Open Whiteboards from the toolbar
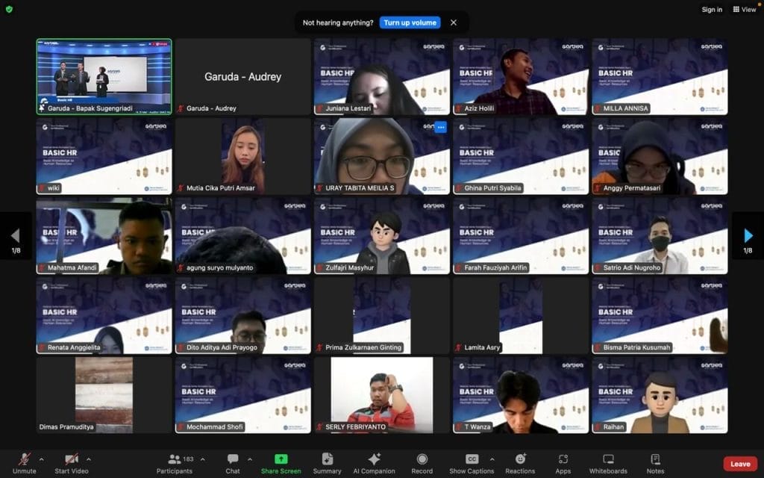 [x=608, y=459]
